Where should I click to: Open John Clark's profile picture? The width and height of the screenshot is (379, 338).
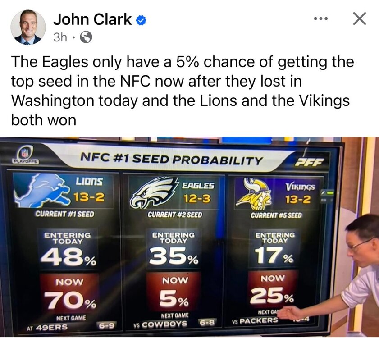(28, 27)
